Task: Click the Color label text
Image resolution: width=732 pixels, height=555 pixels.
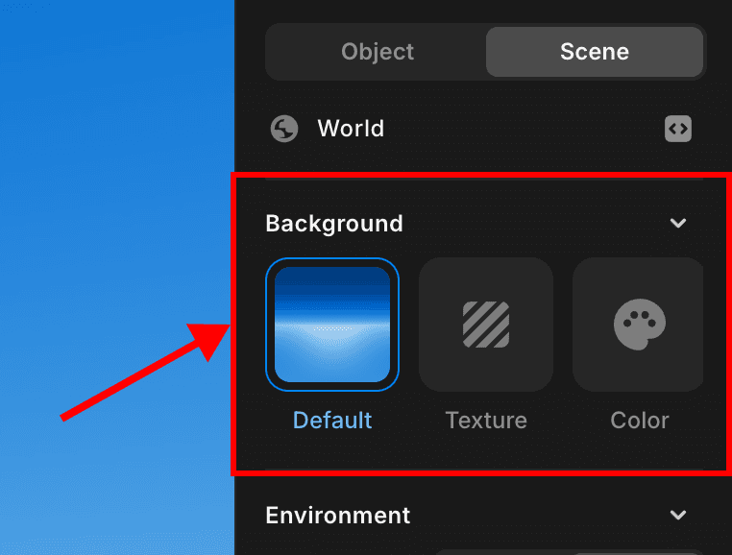Action: 640,421
